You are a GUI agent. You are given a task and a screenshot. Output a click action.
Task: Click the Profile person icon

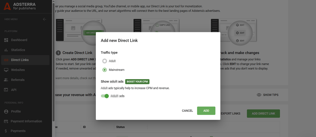pos(6,111)
